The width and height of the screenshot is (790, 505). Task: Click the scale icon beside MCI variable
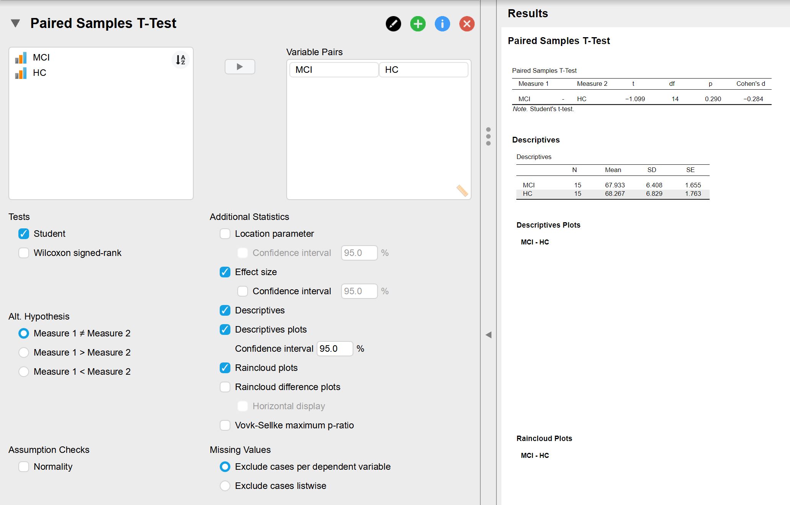click(x=21, y=58)
